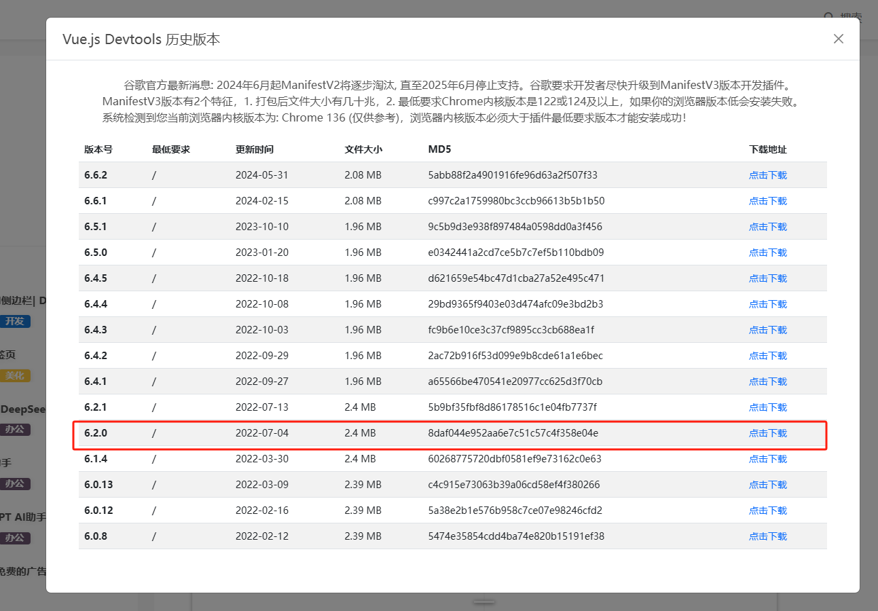Screen dimensions: 878x611
Task: Open the download link for version 6.5.1
Action: (767, 226)
